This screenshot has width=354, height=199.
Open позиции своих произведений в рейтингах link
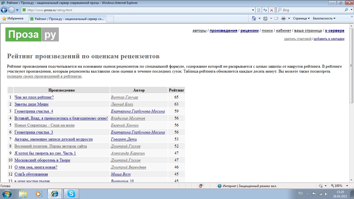pos(44,76)
